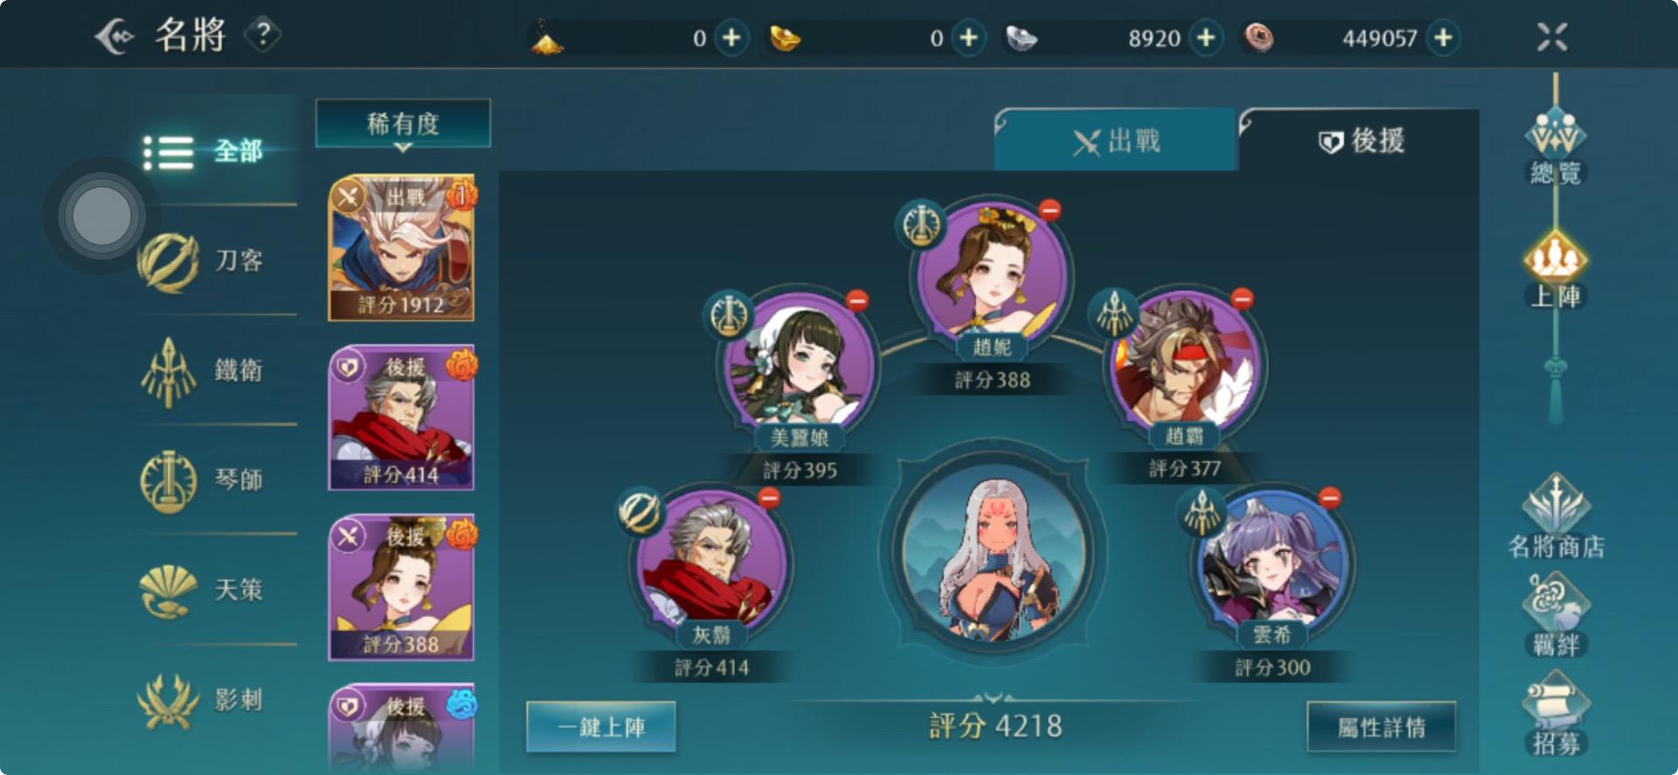The height and width of the screenshot is (775, 1678).
Task: Add silver with plus beside 8920
Action: [x=1206, y=38]
